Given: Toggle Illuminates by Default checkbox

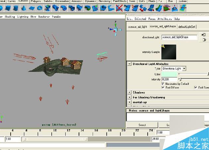Looking at the screenshot, I should click(163, 84).
